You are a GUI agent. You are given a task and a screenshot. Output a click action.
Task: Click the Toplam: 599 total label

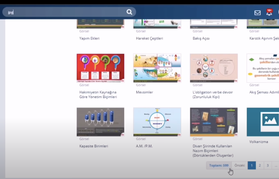coord(219,165)
